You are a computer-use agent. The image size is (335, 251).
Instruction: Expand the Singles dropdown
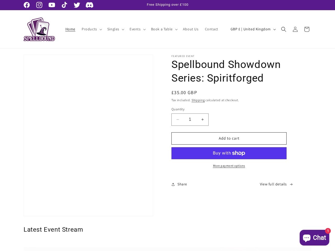coord(115,29)
